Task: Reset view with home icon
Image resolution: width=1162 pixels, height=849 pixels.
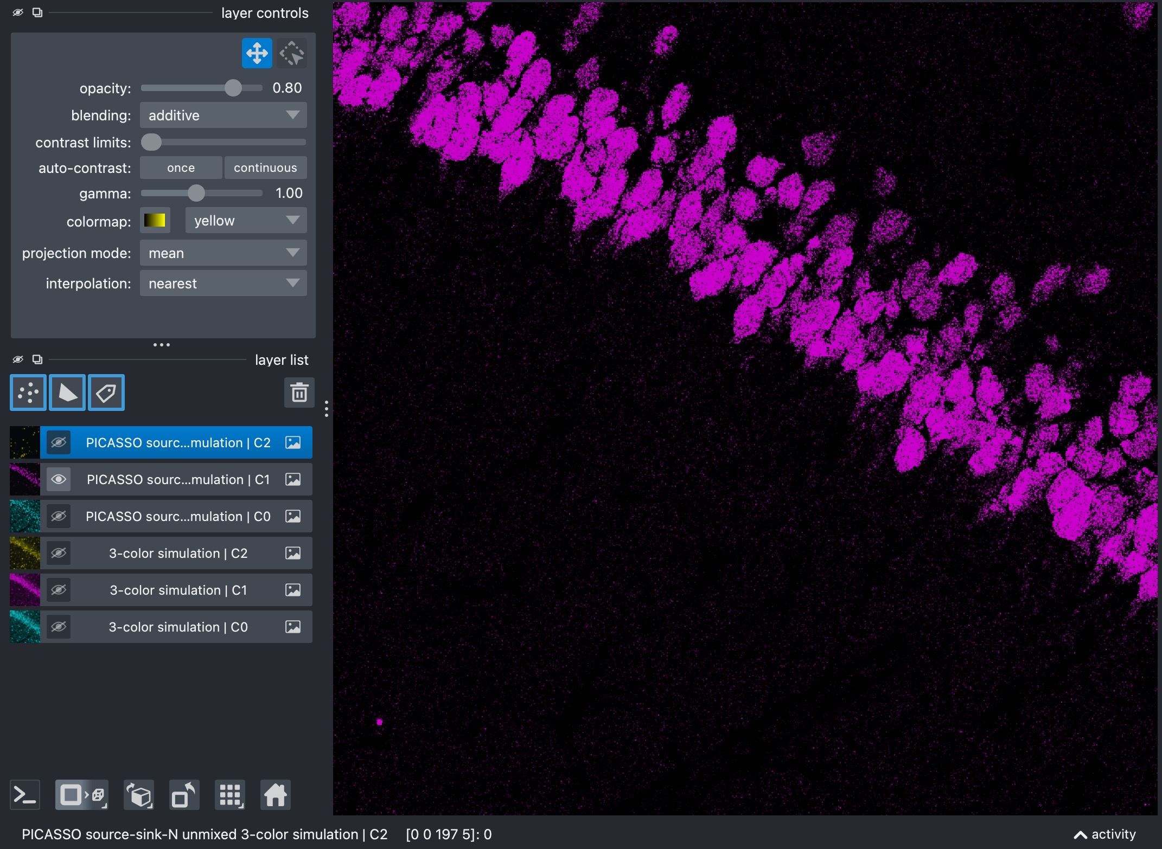Action: coord(276,795)
